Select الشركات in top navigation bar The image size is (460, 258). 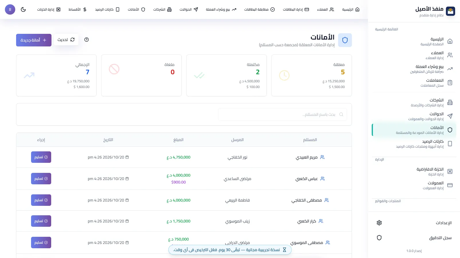162,9
